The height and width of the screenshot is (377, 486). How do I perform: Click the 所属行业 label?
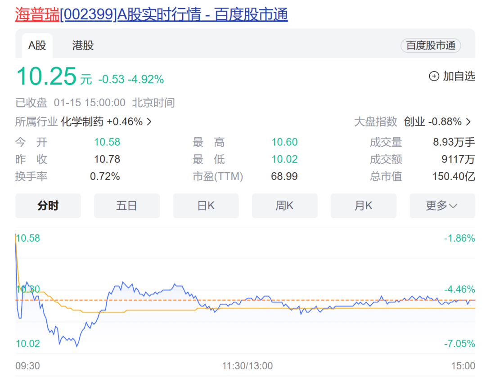36,122
